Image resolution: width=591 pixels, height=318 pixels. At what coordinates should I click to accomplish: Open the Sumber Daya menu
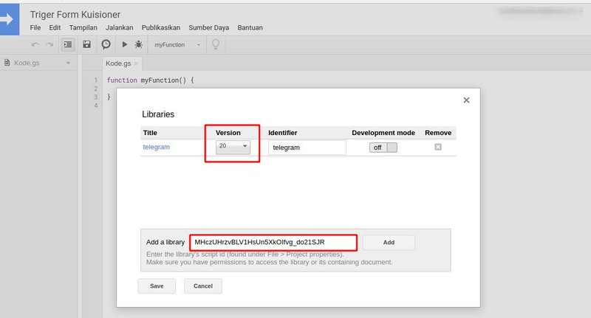(209, 28)
